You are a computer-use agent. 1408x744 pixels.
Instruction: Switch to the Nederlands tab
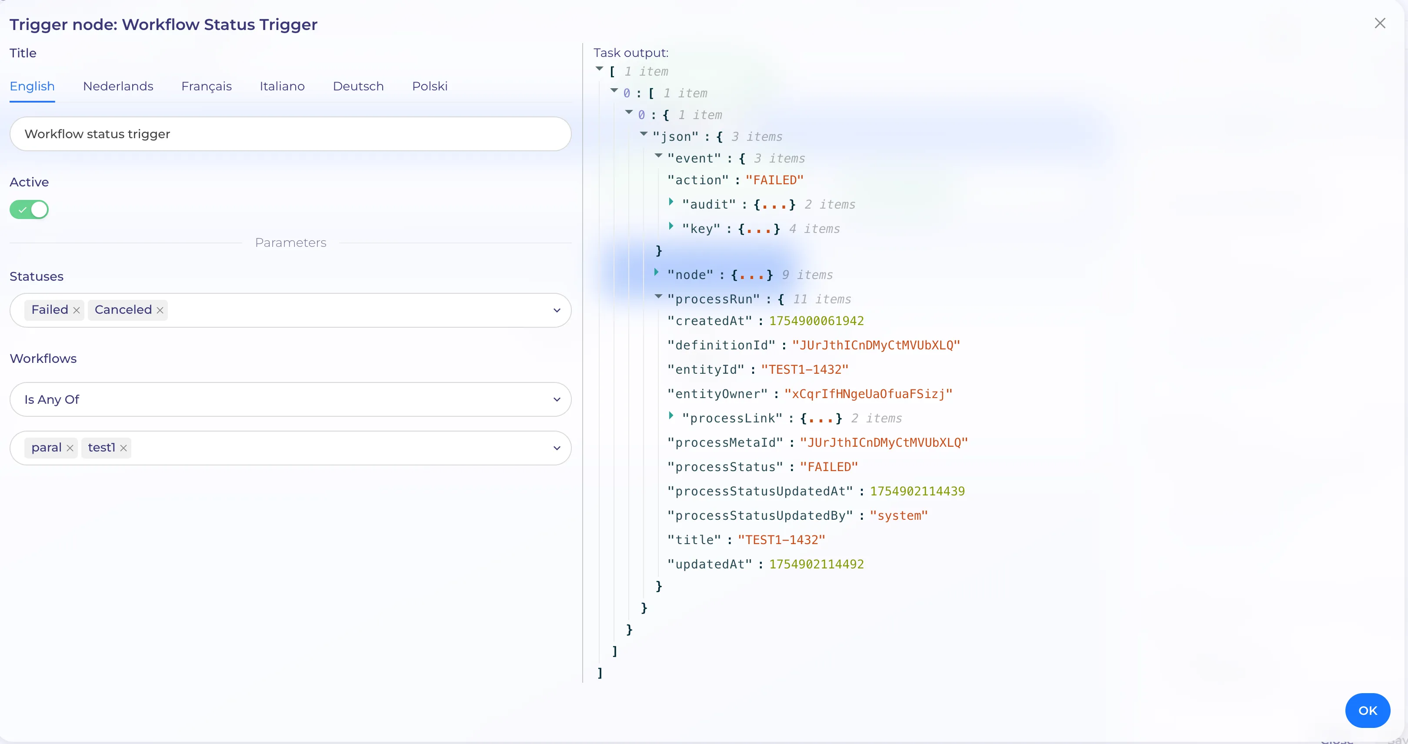118,86
